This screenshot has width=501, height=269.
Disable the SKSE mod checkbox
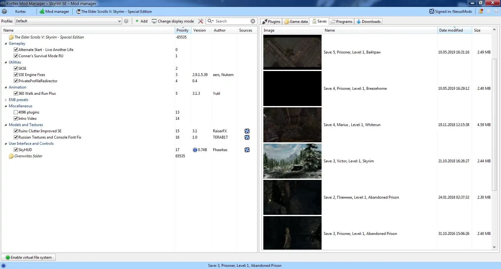(x=16, y=69)
